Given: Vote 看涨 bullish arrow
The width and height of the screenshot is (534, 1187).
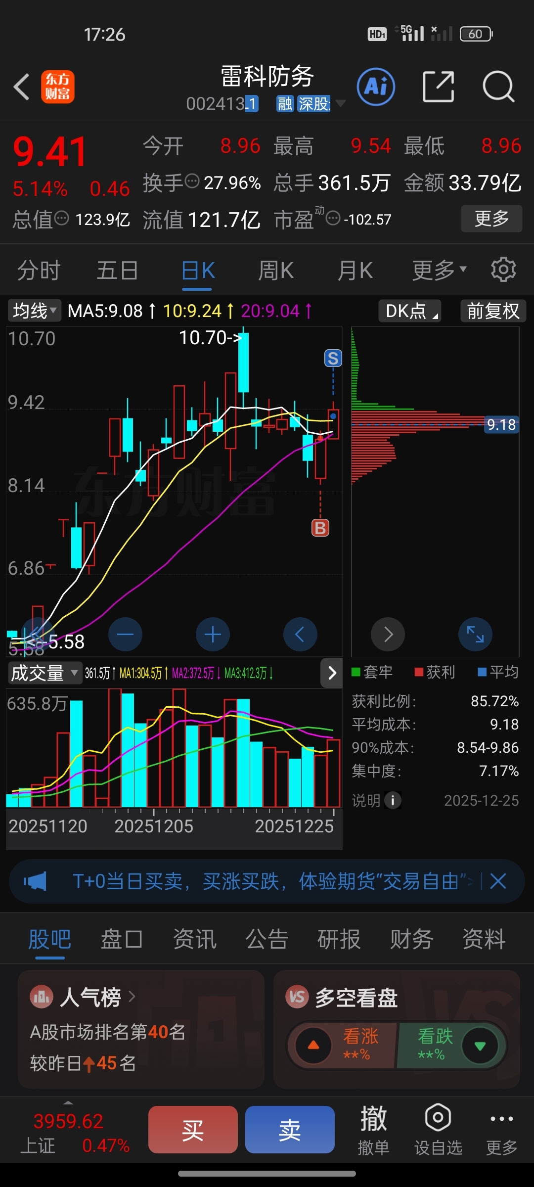Looking at the screenshot, I should click(313, 1045).
